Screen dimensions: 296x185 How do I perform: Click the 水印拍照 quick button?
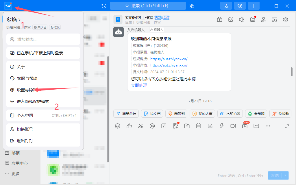click(x=230, y=114)
